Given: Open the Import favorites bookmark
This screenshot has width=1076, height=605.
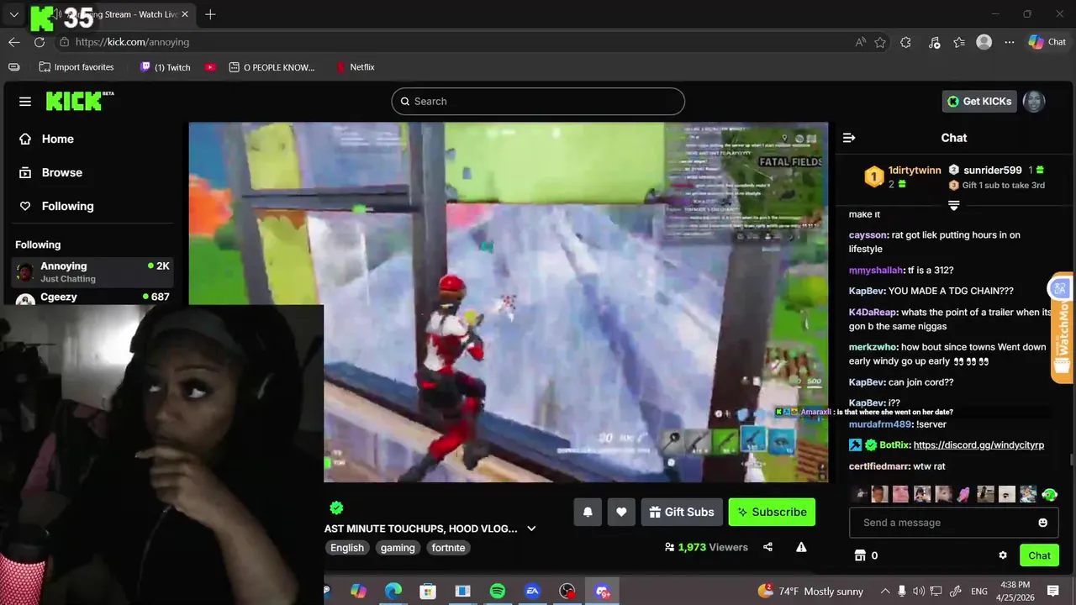Looking at the screenshot, I should click(76, 67).
